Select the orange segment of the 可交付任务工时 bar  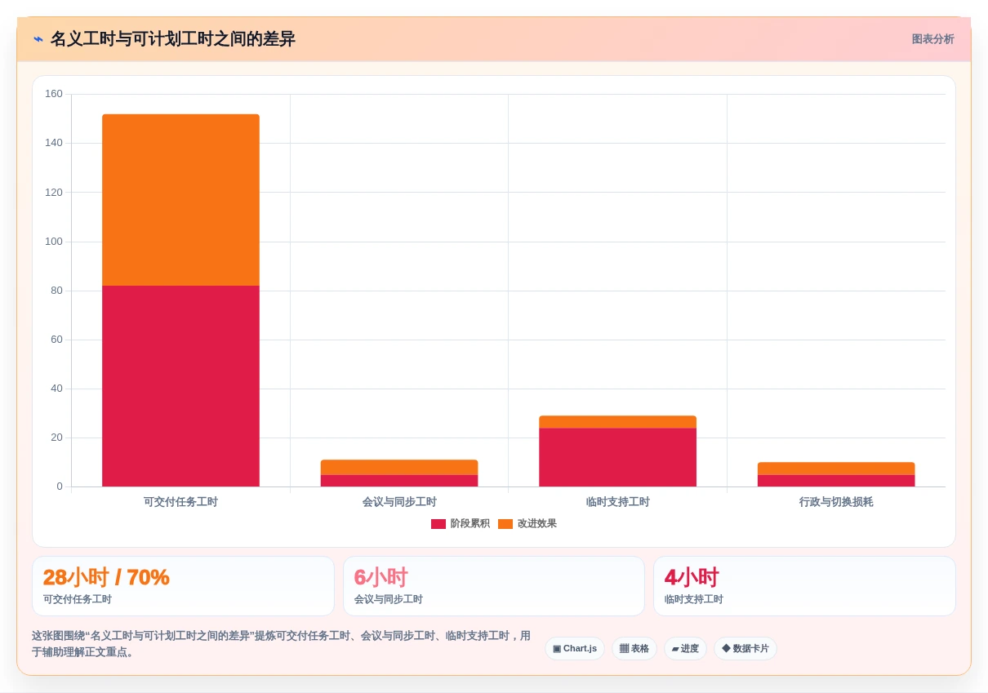[180, 200]
